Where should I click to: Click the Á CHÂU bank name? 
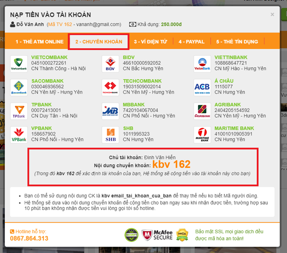click(x=224, y=81)
